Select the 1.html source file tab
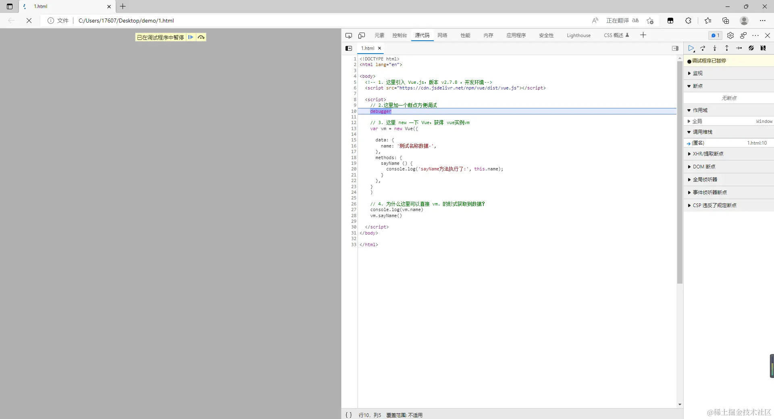The width and height of the screenshot is (774, 419). click(368, 48)
